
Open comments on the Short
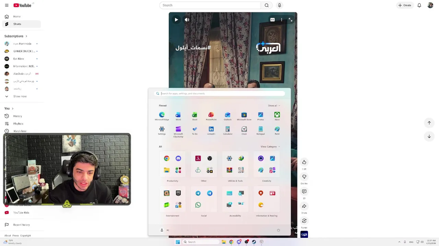[x=304, y=191]
